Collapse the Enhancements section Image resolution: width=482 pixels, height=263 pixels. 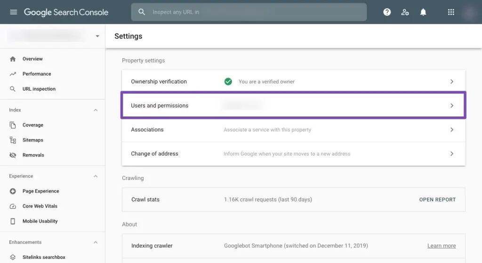click(96, 242)
